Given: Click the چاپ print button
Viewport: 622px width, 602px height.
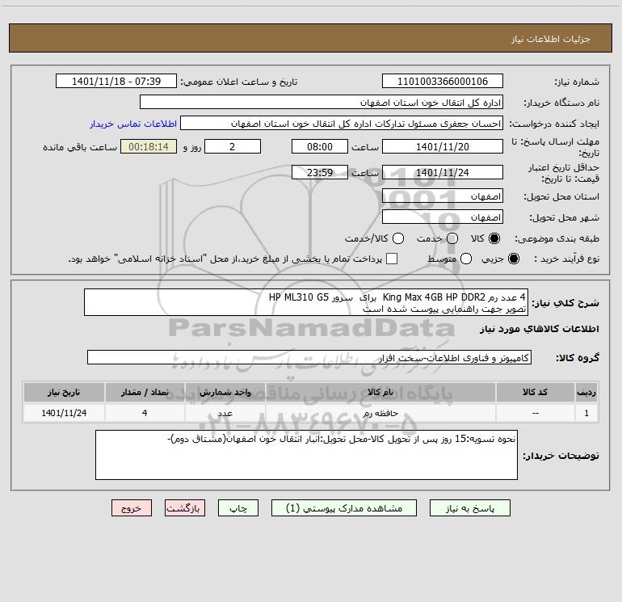Looking at the screenshot, I should pyautogui.click(x=238, y=508).
